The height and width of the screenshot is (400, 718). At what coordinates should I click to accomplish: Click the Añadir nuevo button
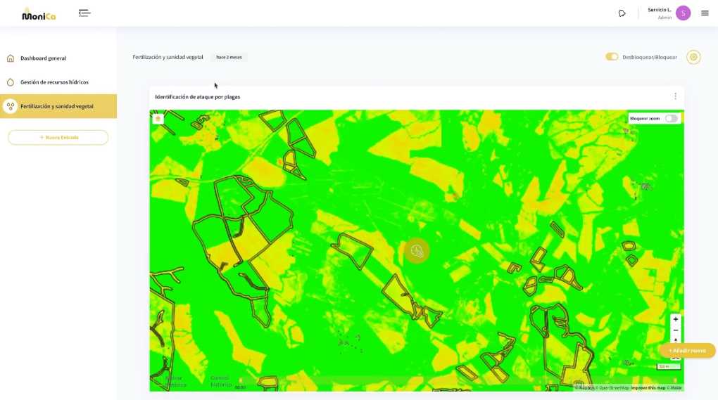pos(687,351)
